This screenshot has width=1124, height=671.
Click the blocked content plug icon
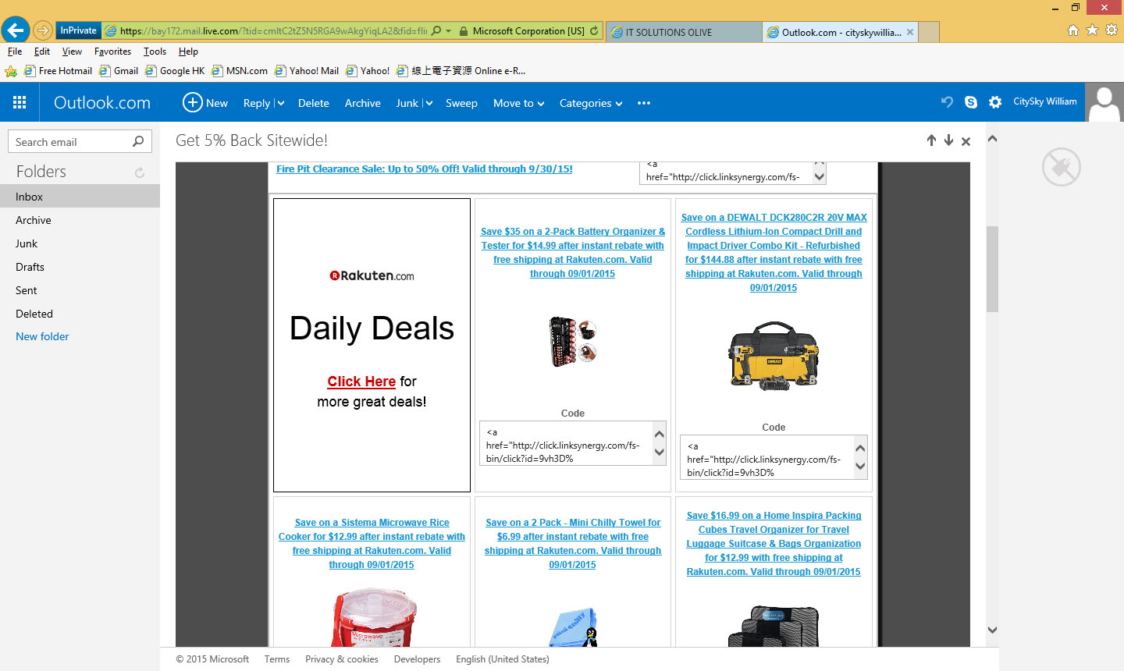click(x=1062, y=167)
